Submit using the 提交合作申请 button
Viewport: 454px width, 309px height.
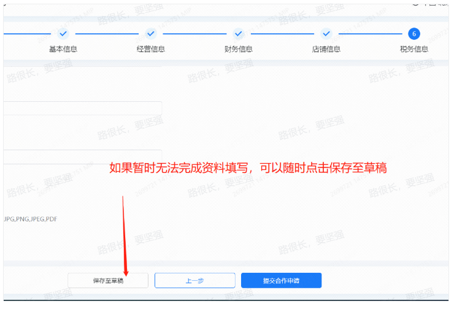(x=281, y=281)
